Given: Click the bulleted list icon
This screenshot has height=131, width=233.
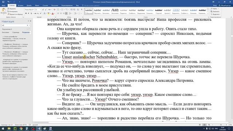Looking at the screenshot, I should [58, 10].
